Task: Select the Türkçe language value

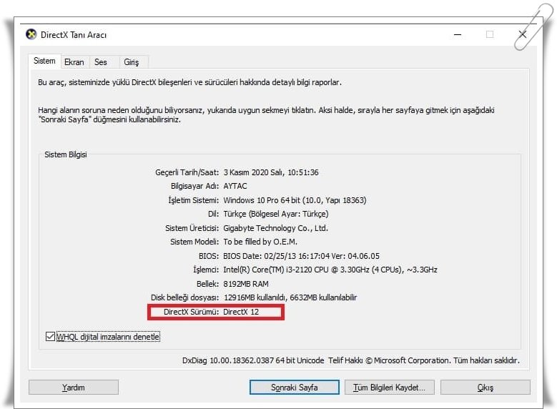Action: click(x=276, y=214)
